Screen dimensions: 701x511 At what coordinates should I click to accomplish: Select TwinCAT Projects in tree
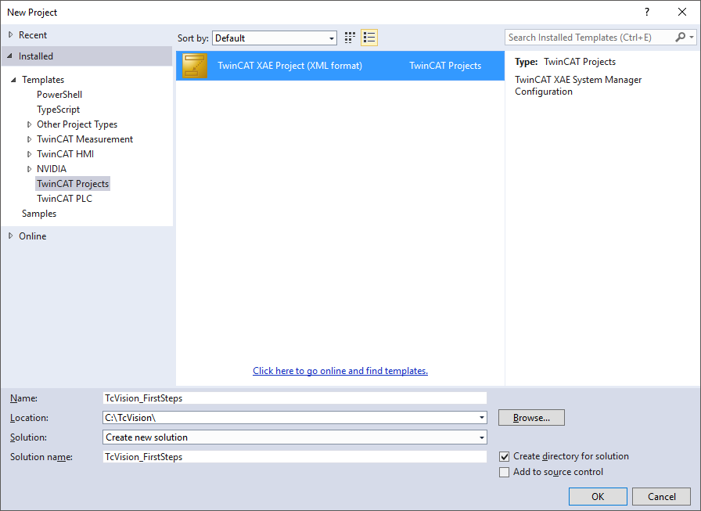(73, 184)
